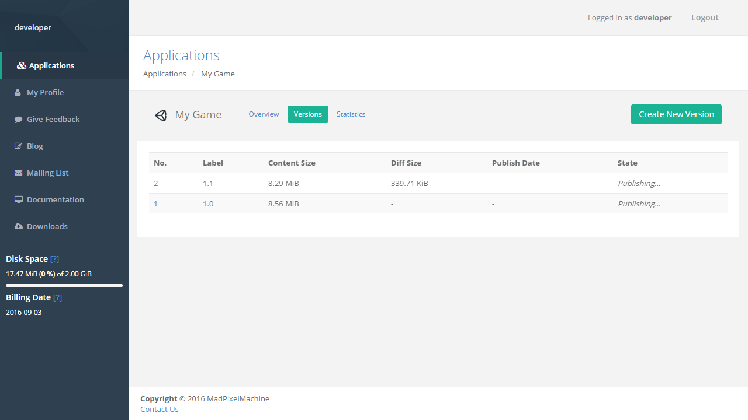Click the Publish Date column header

(516, 163)
